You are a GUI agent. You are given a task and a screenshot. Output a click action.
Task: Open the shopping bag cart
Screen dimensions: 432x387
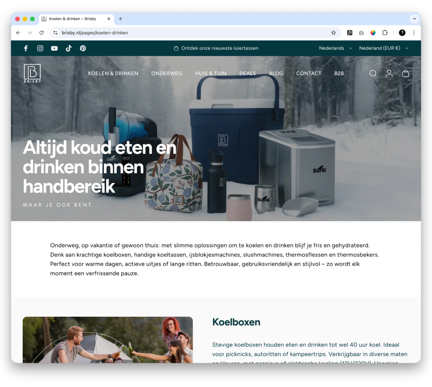(x=405, y=73)
